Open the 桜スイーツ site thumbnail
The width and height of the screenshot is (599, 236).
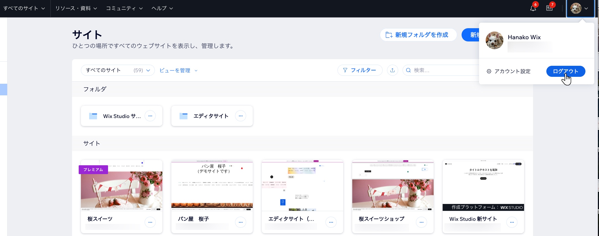click(122, 185)
